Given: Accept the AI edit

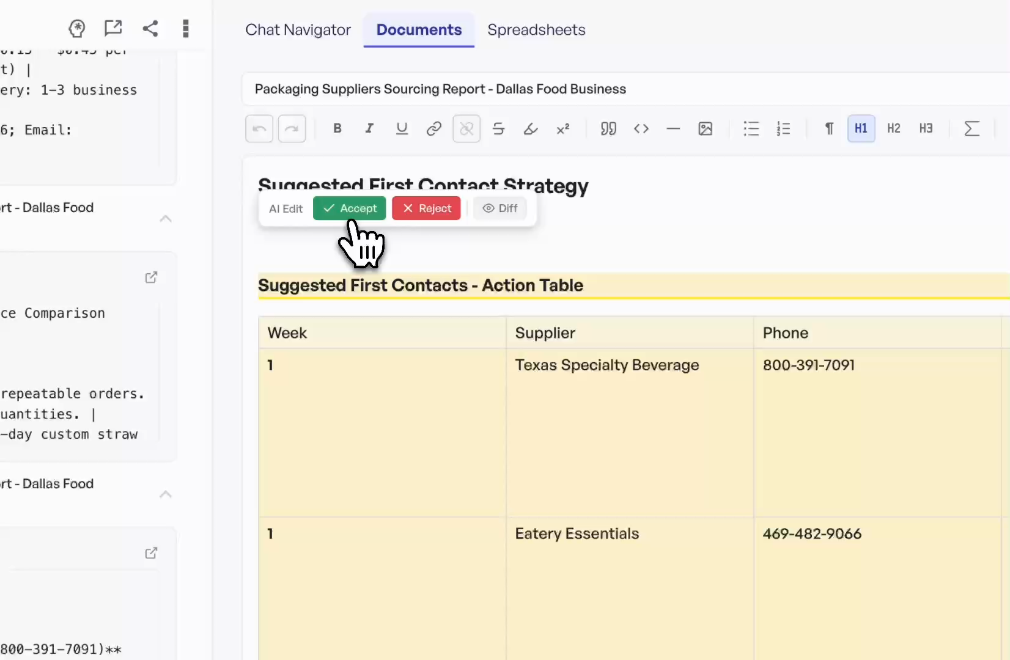Looking at the screenshot, I should (x=349, y=208).
